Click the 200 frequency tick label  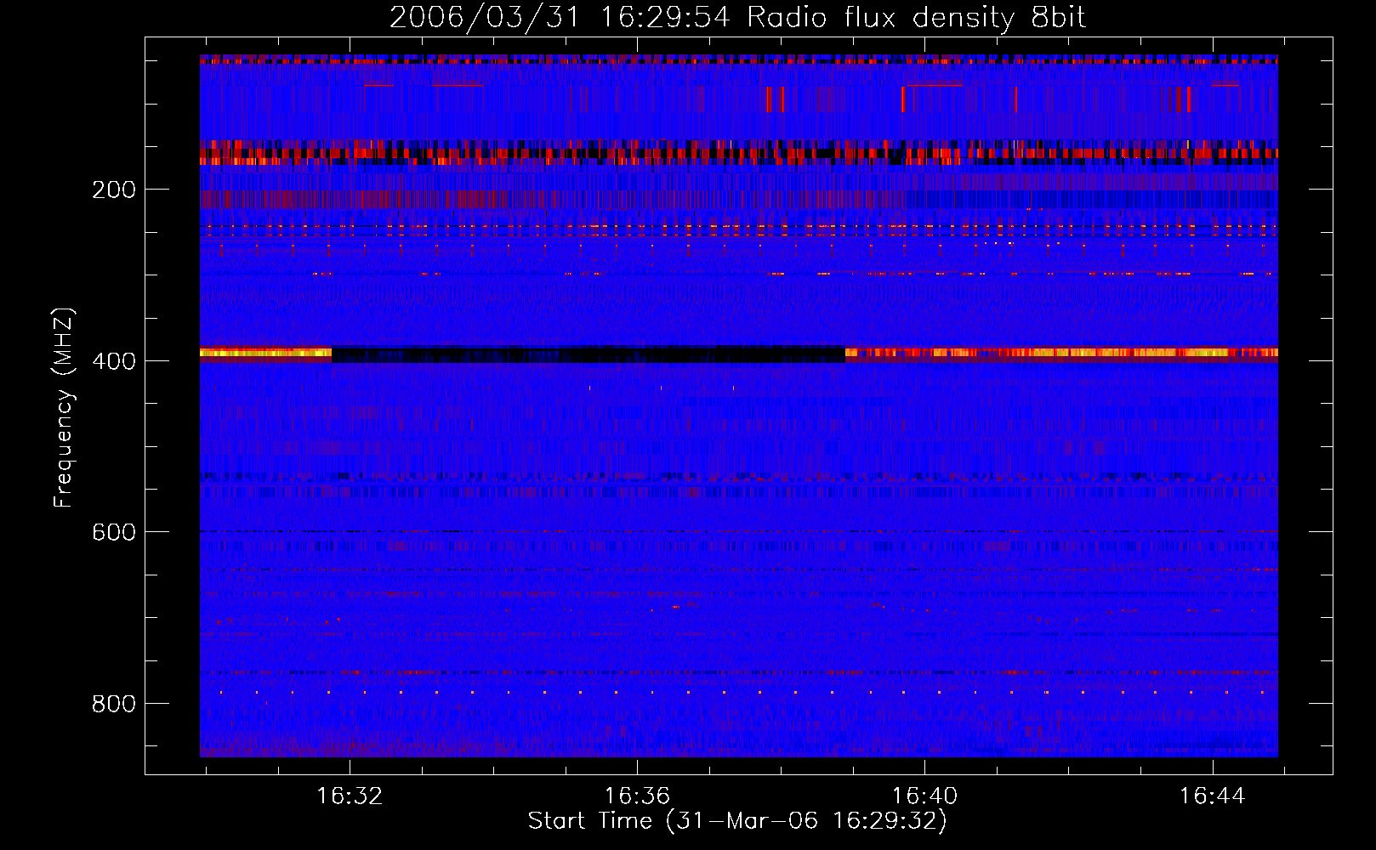point(113,190)
